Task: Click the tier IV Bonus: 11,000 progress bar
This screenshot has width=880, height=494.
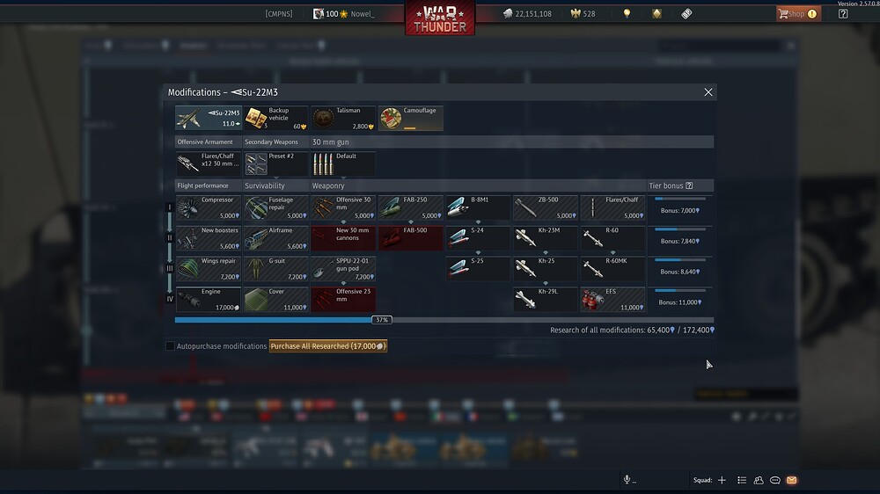Action: [x=680, y=290]
